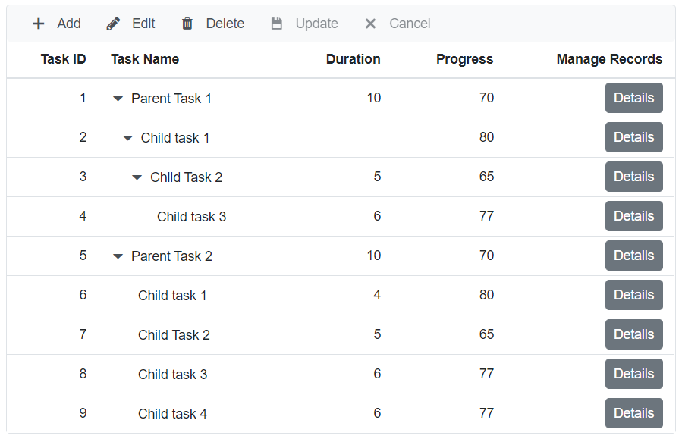
Task: Click the Add icon to create a record
Action: [x=39, y=23]
